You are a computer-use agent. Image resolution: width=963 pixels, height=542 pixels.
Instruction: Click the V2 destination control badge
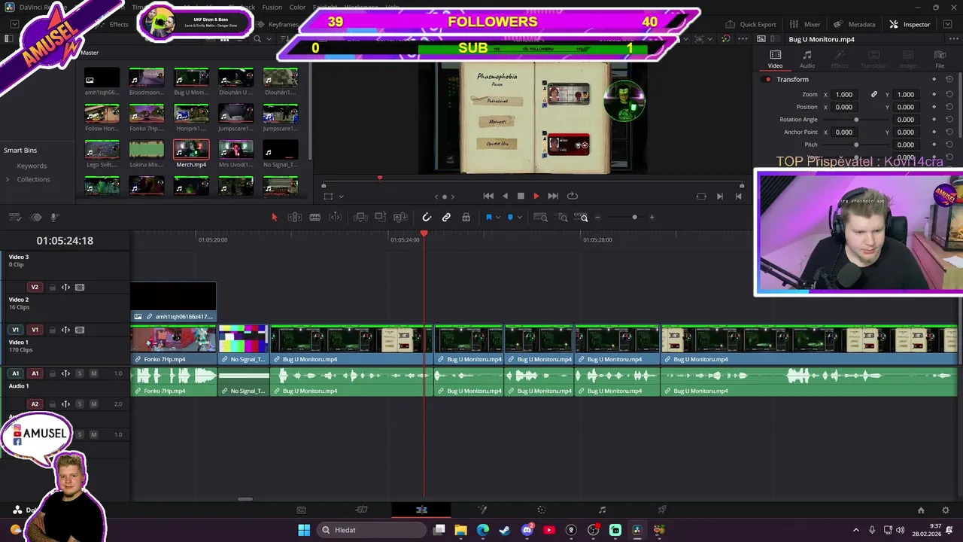tap(35, 288)
